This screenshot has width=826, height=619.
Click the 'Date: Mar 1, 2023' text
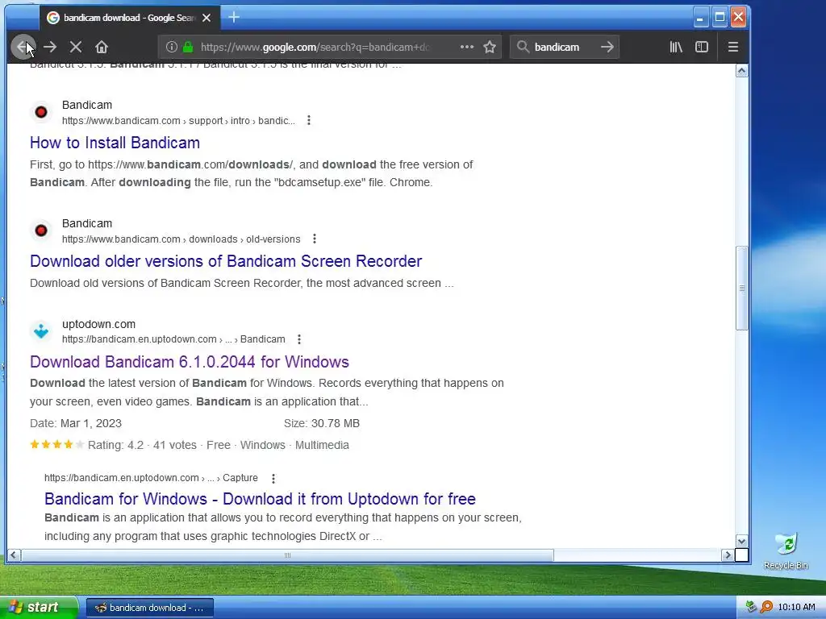tap(76, 423)
